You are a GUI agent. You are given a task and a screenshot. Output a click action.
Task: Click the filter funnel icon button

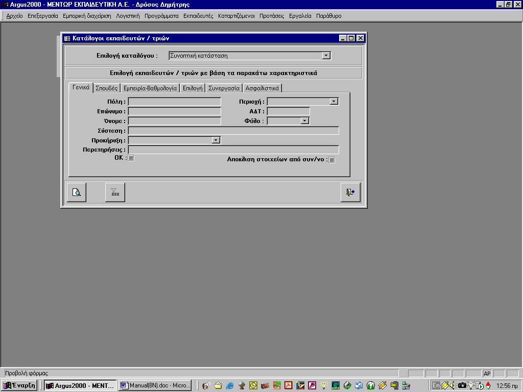click(x=115, y=192)
